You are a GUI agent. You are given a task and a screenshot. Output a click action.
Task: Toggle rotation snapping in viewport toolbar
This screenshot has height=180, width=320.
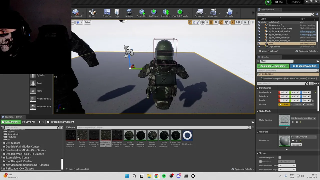click(x=221, y=22)
